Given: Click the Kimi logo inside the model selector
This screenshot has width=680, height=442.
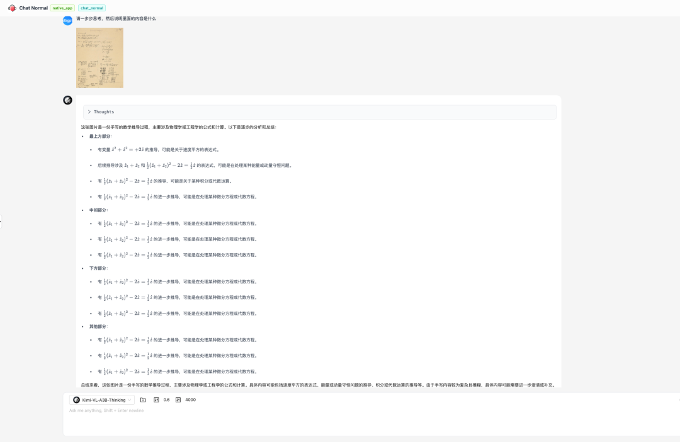Looking at the screenshot, I should pyautogui.click(x=76, y=400).
